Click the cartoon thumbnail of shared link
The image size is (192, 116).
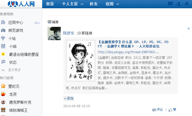pos(81,61)
